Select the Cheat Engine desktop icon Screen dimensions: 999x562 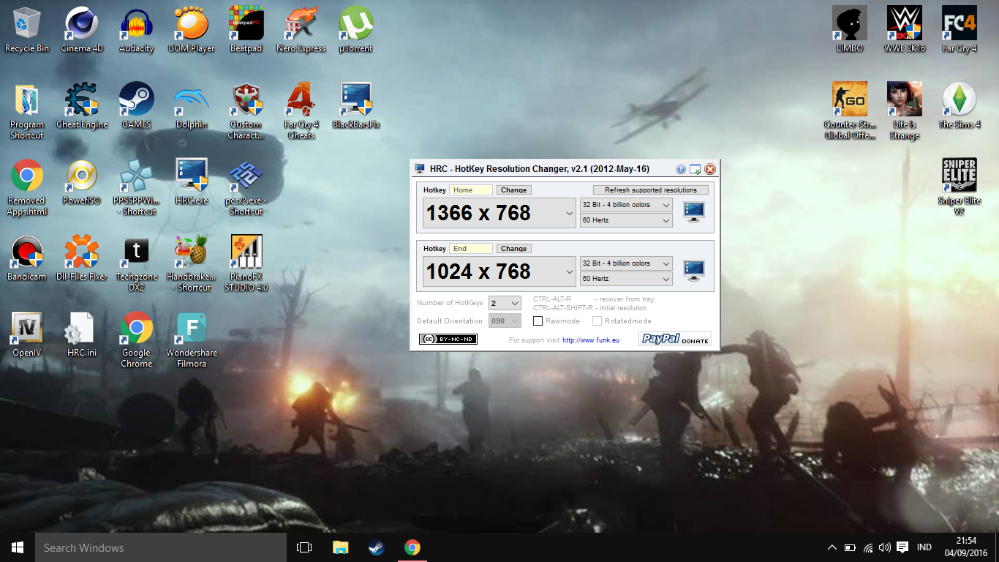(82, 106)
